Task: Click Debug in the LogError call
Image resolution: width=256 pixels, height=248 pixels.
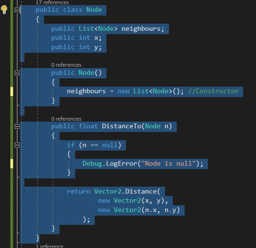Action: (92, 164)
